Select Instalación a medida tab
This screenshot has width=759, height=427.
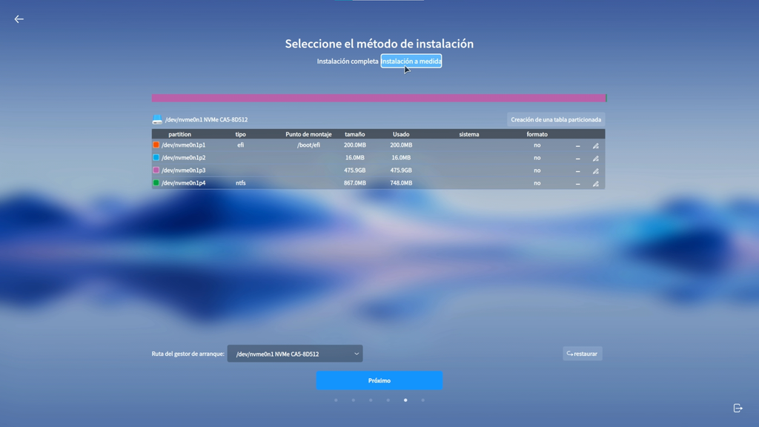coord(411,61)
